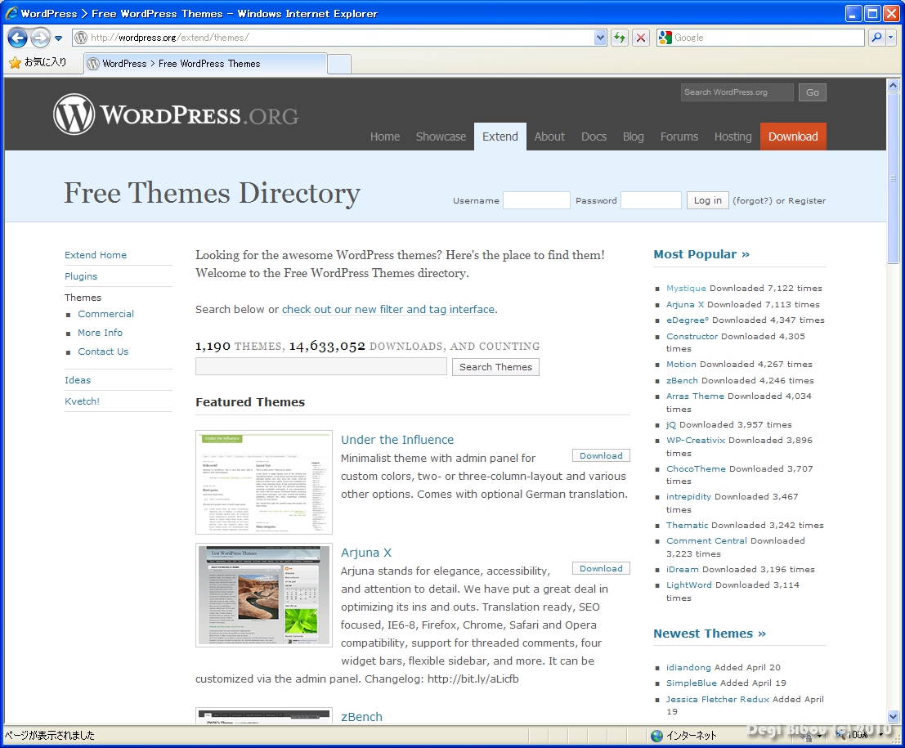Open idiandong in Newest Themes list
The image size is (905, 748).
coord(688,668)
